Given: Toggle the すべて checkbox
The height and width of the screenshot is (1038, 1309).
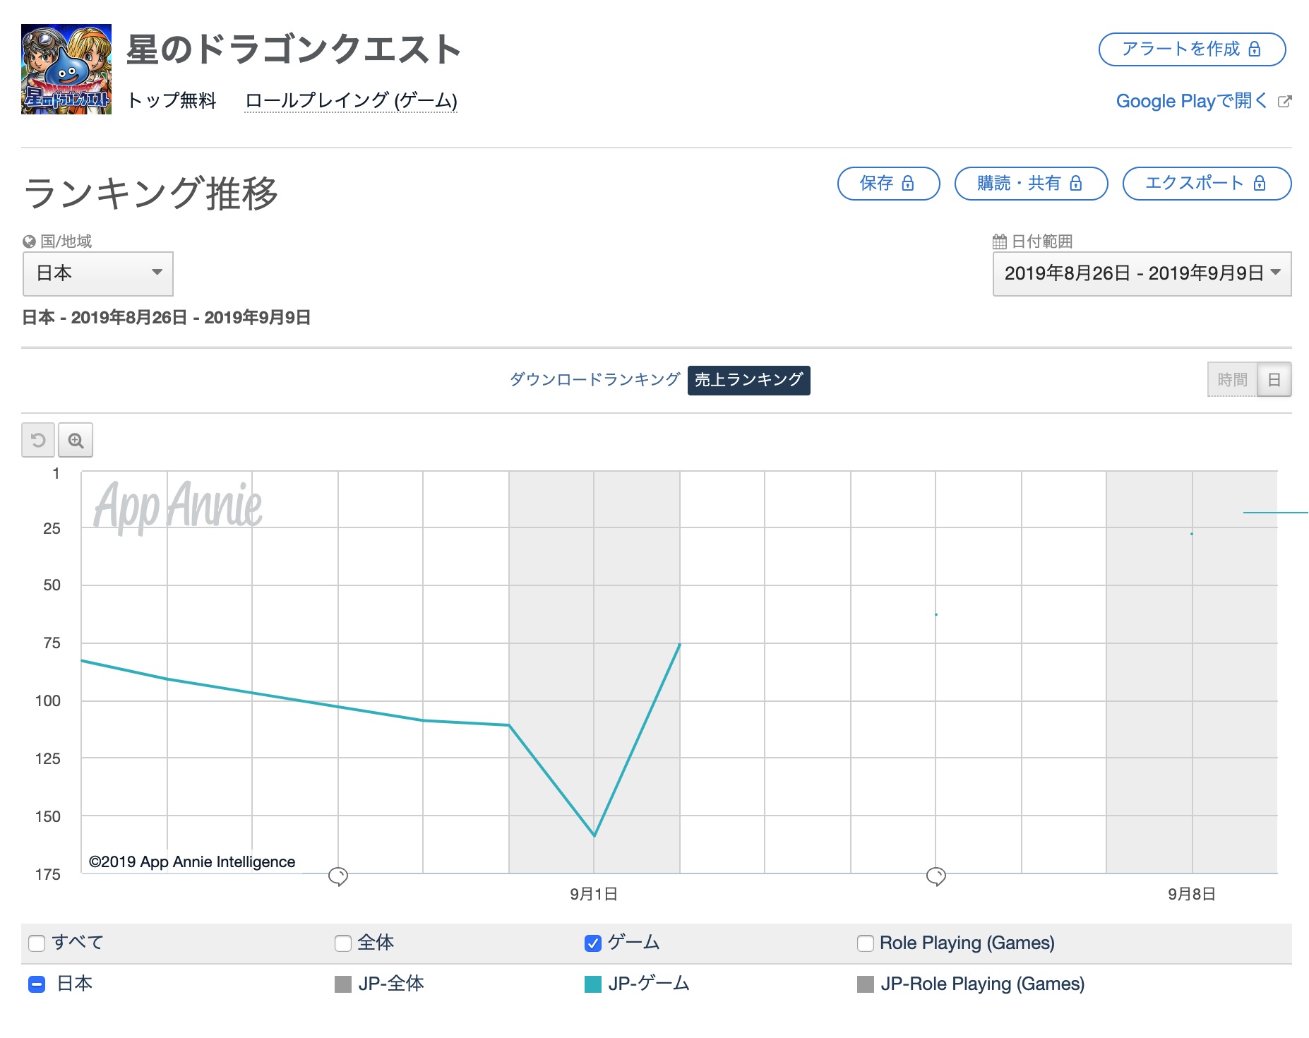Looking at the screenshot, I should coord(37,943).
